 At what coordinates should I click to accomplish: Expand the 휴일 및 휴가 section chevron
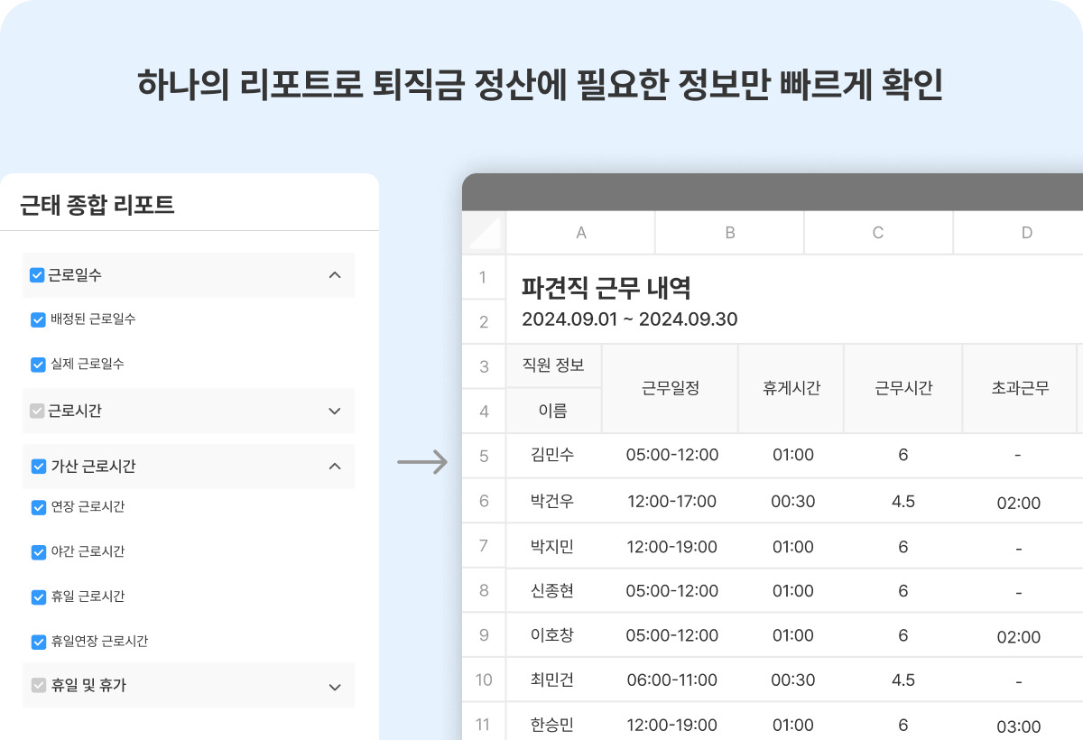tap(335, 687)
